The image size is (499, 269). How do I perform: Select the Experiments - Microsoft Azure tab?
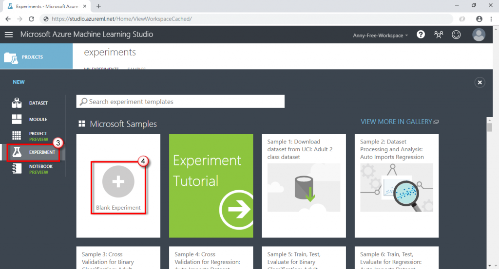47,6
